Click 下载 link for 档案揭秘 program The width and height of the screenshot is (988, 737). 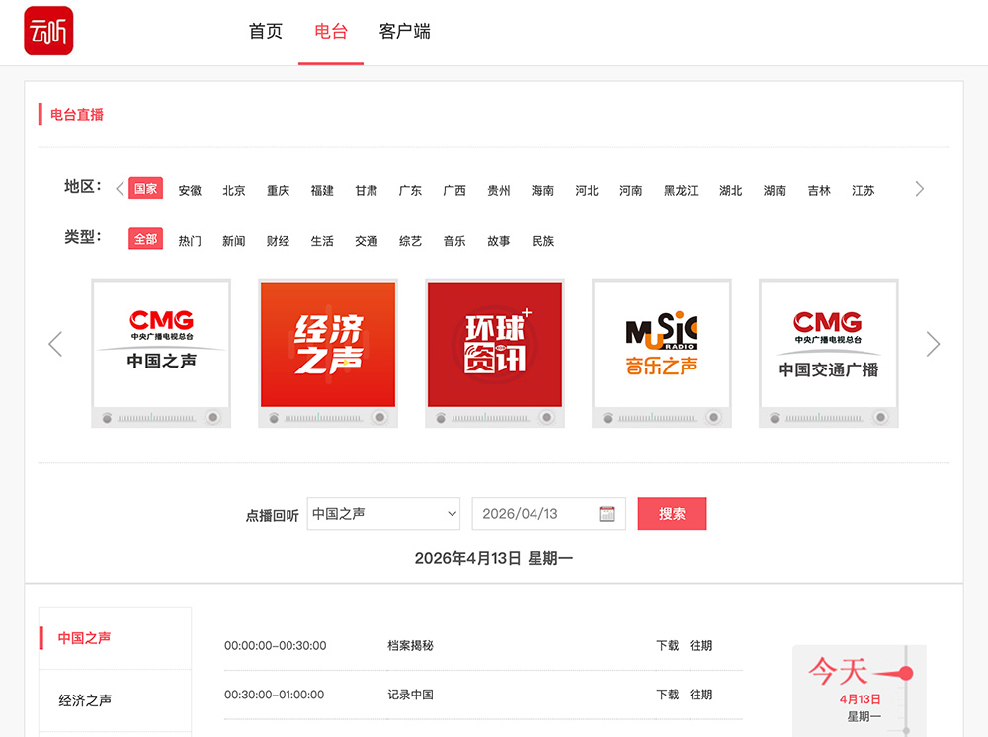[x=668, y=646]
